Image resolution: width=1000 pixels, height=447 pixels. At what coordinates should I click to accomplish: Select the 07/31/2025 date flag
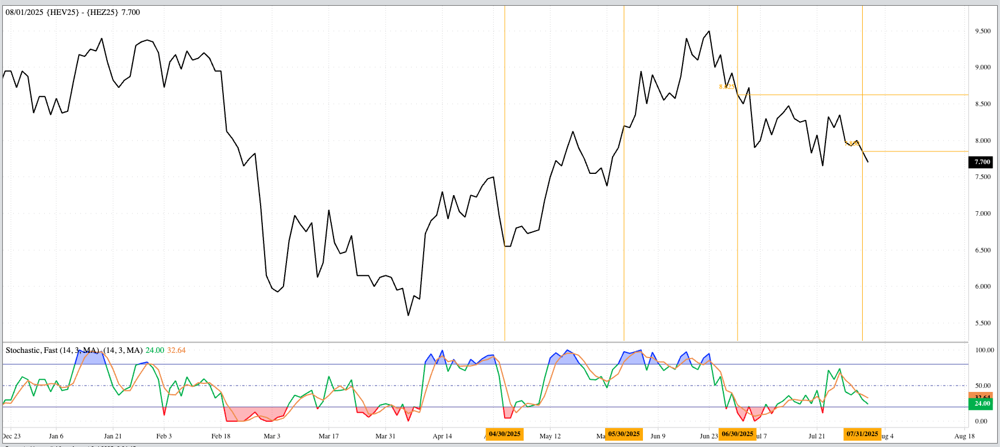(x=862, y=434)
